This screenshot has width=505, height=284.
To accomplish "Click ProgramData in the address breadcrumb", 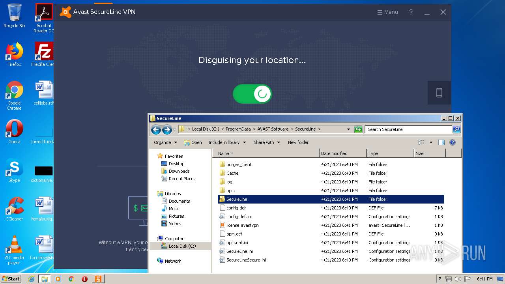I will (238, 129).
